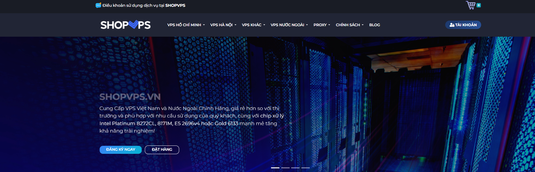Expand the Chính Sách menu

click(x=350, y=25)
